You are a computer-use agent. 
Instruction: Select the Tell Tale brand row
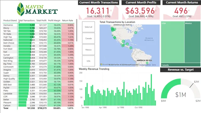coord(38,31)
